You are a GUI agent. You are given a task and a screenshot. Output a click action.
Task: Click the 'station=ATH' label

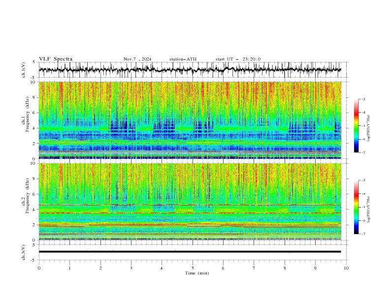pos(183,59)
